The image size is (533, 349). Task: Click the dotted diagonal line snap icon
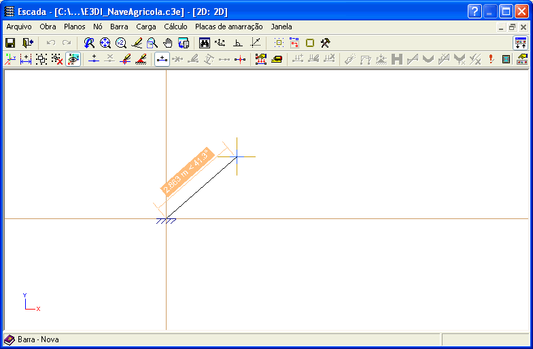256,43
